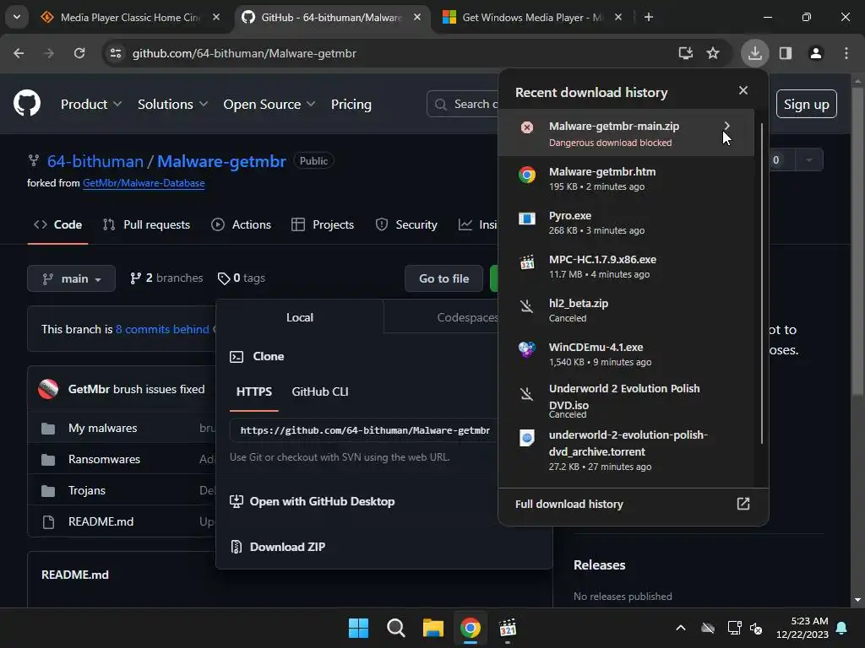Click the HTTPS clone URL field
Viewport: 865px width, 648px height.
[364, 430]
